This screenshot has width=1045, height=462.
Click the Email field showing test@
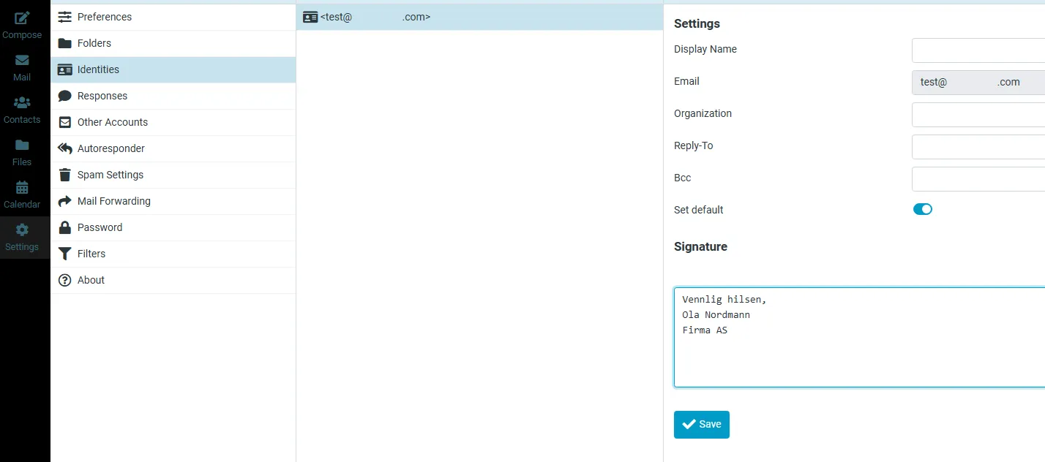[x=978, y=83]
